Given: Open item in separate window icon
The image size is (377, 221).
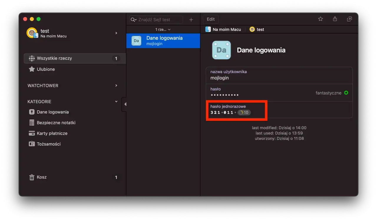Looking at the screenshot, I should (349, 19).
